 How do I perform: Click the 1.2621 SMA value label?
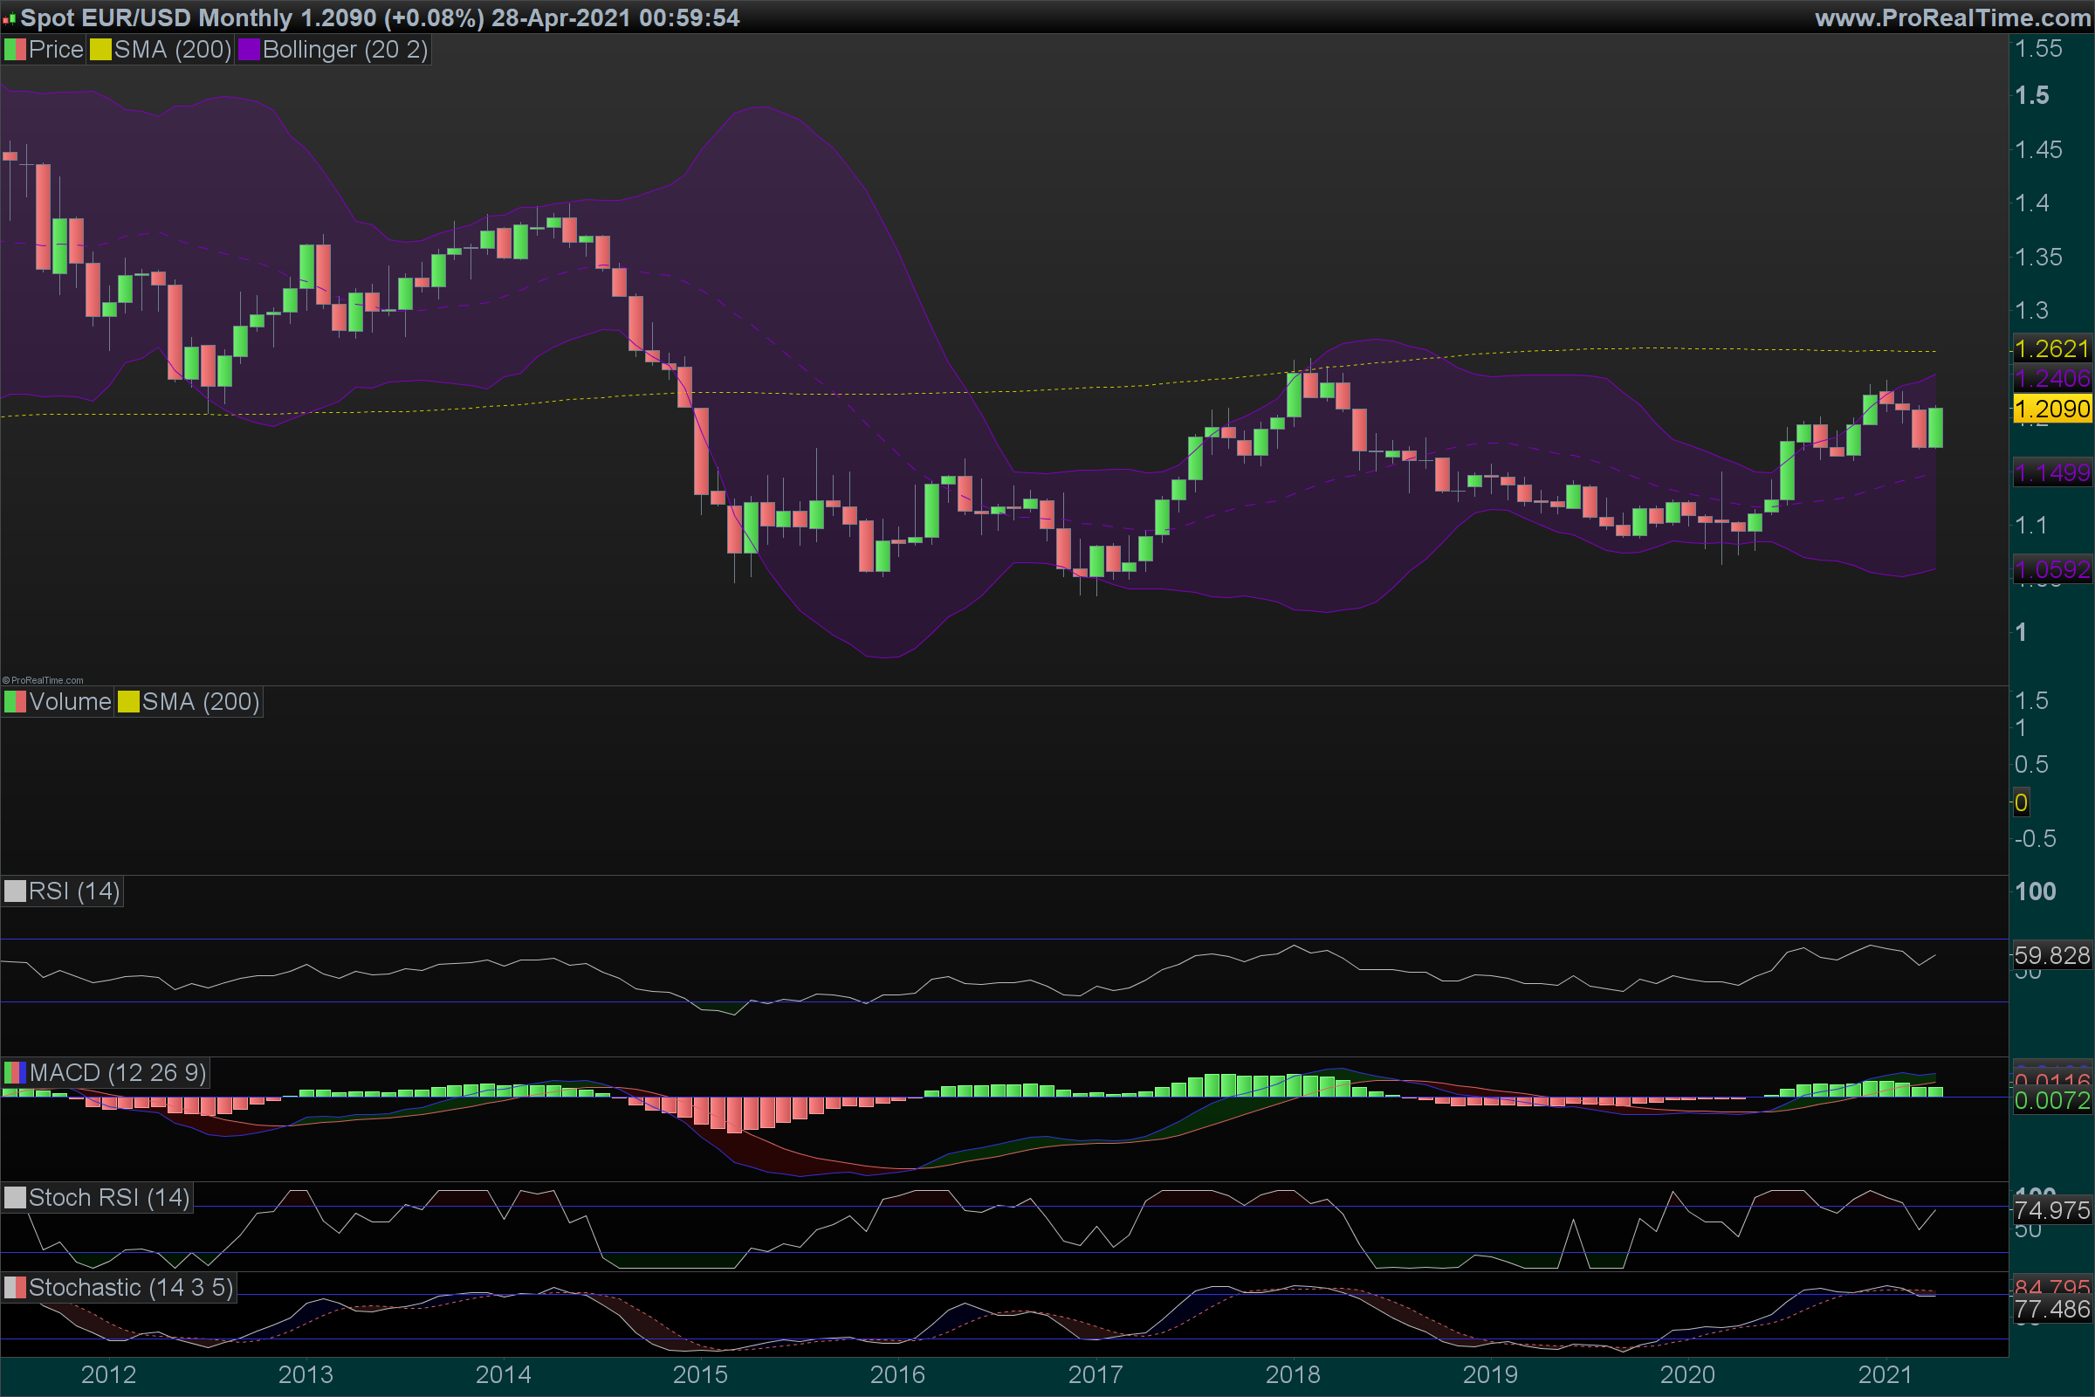(x=2051, y=348)
